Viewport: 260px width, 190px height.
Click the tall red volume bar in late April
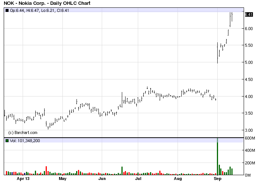[x=46, y=171]
